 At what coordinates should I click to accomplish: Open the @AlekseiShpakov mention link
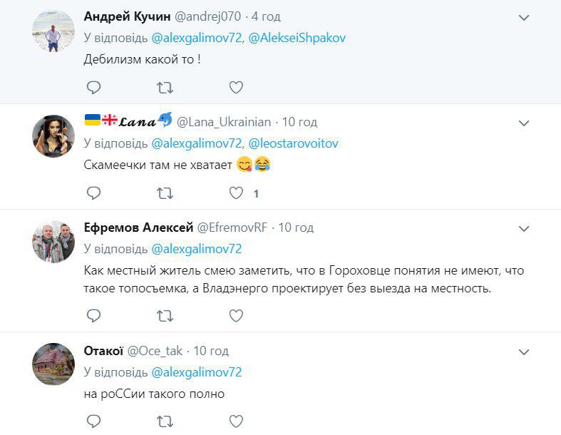[x=297, y=38]
